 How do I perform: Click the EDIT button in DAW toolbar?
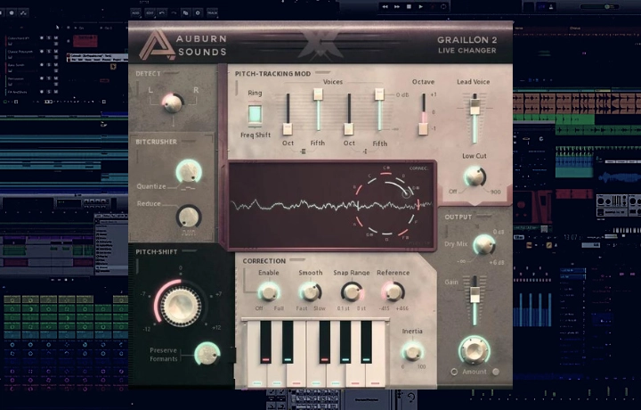pyautogui.click(x=150, y=13)
